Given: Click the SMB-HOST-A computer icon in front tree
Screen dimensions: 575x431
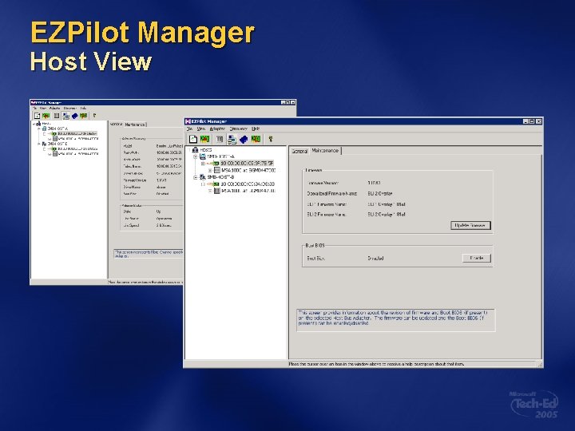Looking at the screenshot, I should 202,156.
